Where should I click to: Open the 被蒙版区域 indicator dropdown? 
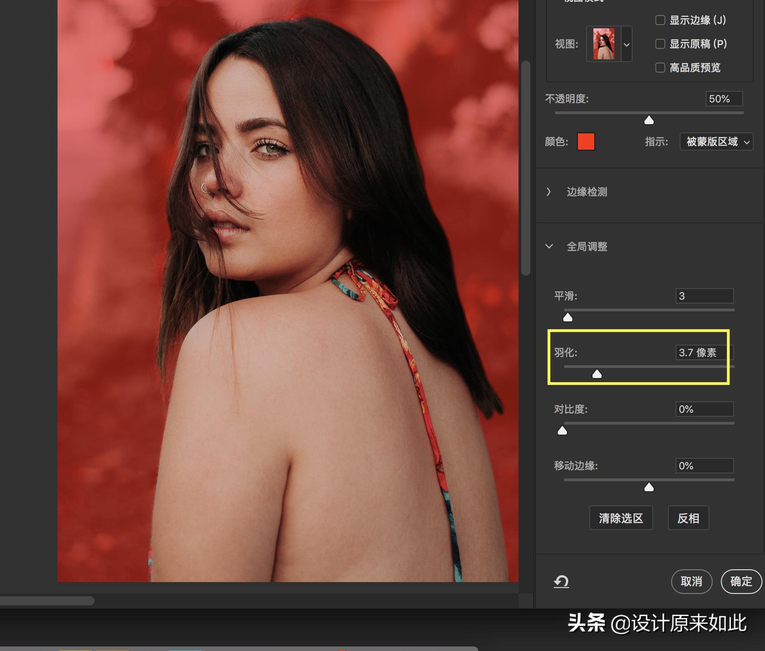(716, 142)
